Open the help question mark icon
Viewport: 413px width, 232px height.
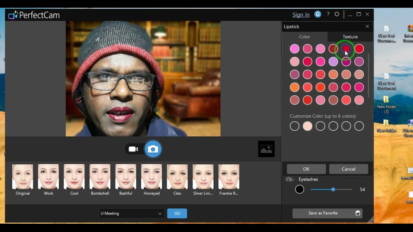click(328, 15)
